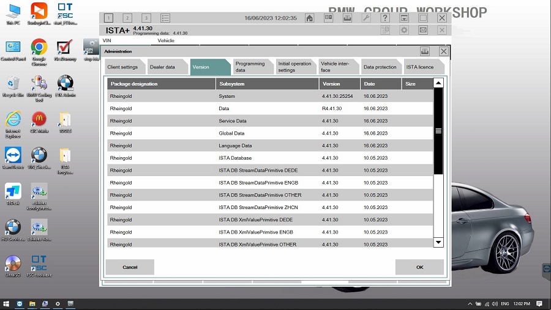This screenshot has width=551, height=310.
Task: Select operation step 2 box
Action: 127,18
